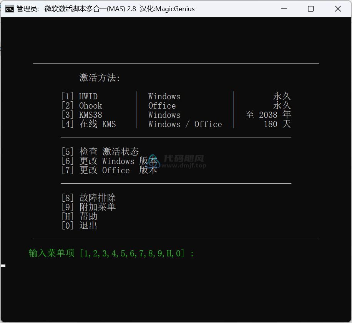Select row [0] 退出
The height and width of the screenshot is (323, 352).
click(x=80, y=225)
